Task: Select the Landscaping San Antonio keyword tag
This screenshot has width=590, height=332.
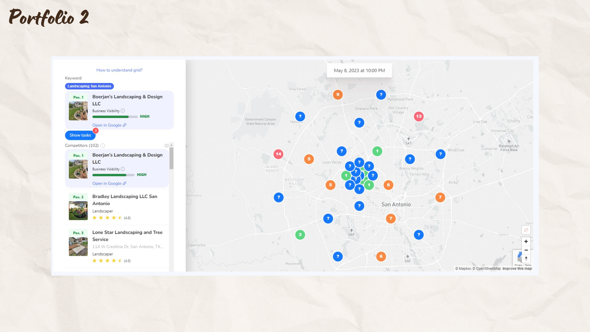Action: 89,86
